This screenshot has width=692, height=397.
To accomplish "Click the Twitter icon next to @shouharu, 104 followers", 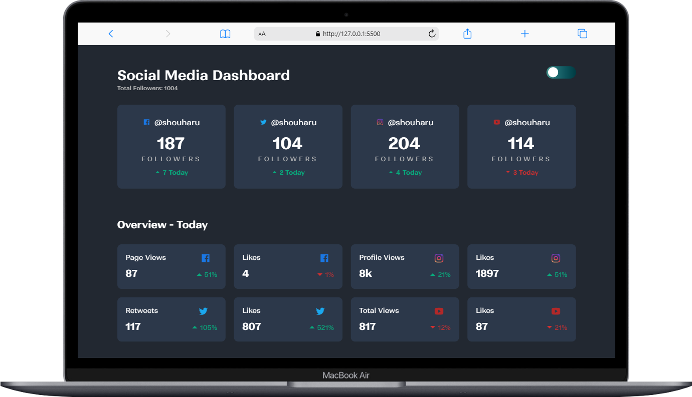I will (x=263, y=122).
